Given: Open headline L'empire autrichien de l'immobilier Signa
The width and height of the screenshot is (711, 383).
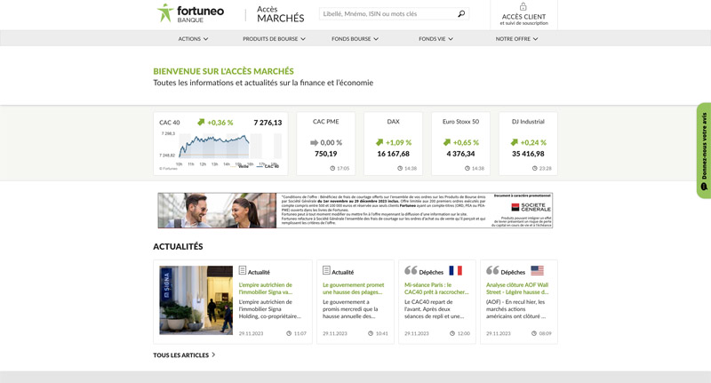Looking at the screenshot, I should click(x=266, y=288).
